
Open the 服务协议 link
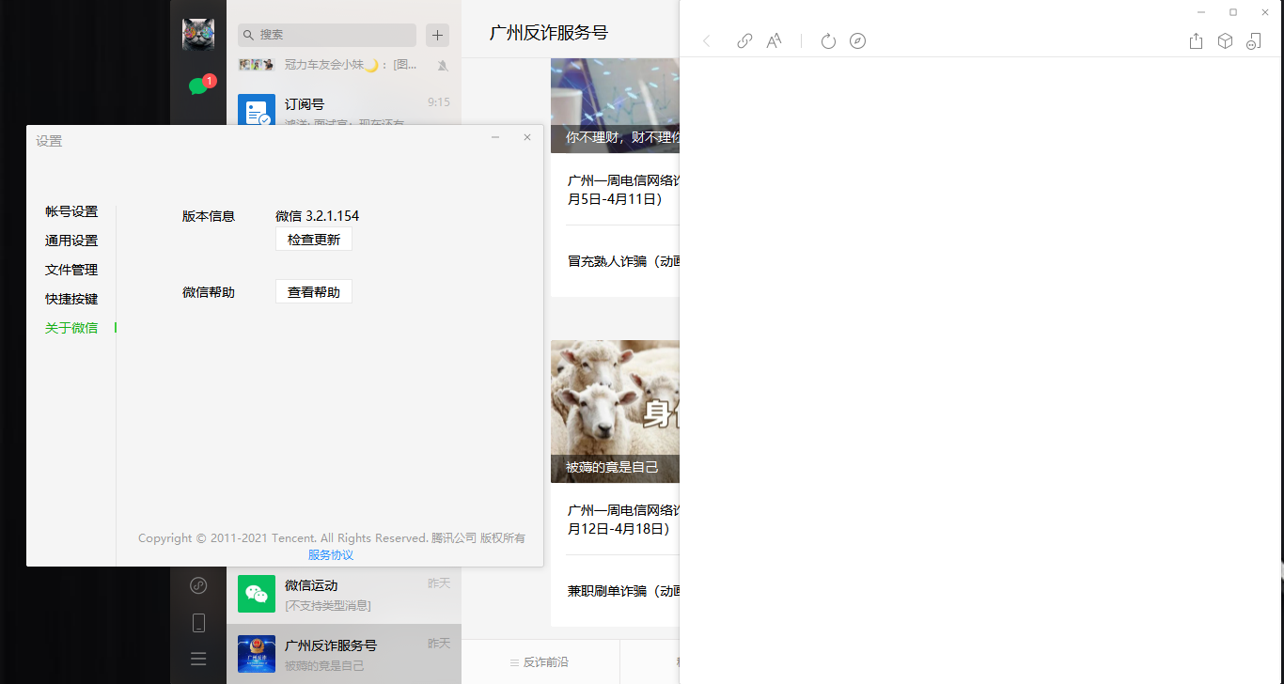click(x=331, y=554)
